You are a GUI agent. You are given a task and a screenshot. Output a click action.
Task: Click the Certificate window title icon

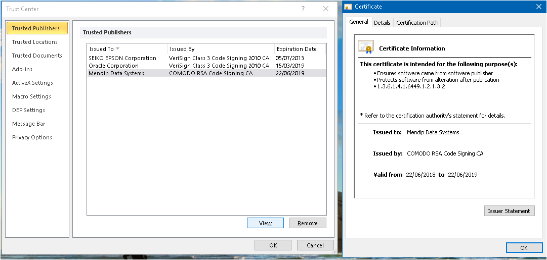pos(348,7)
